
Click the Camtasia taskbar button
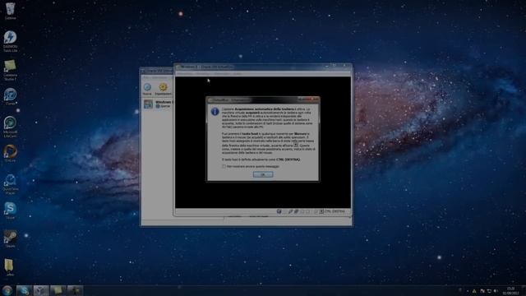pos(58,290)
